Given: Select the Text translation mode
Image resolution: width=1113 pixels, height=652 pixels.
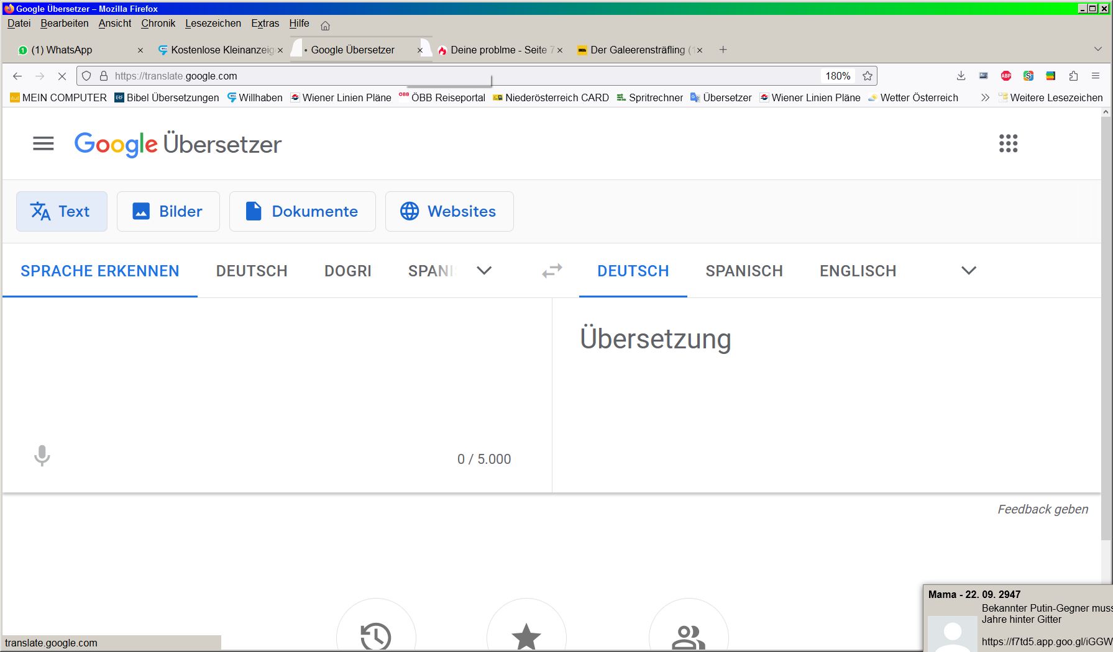Looking at the screenshot, I should [62, 211].
